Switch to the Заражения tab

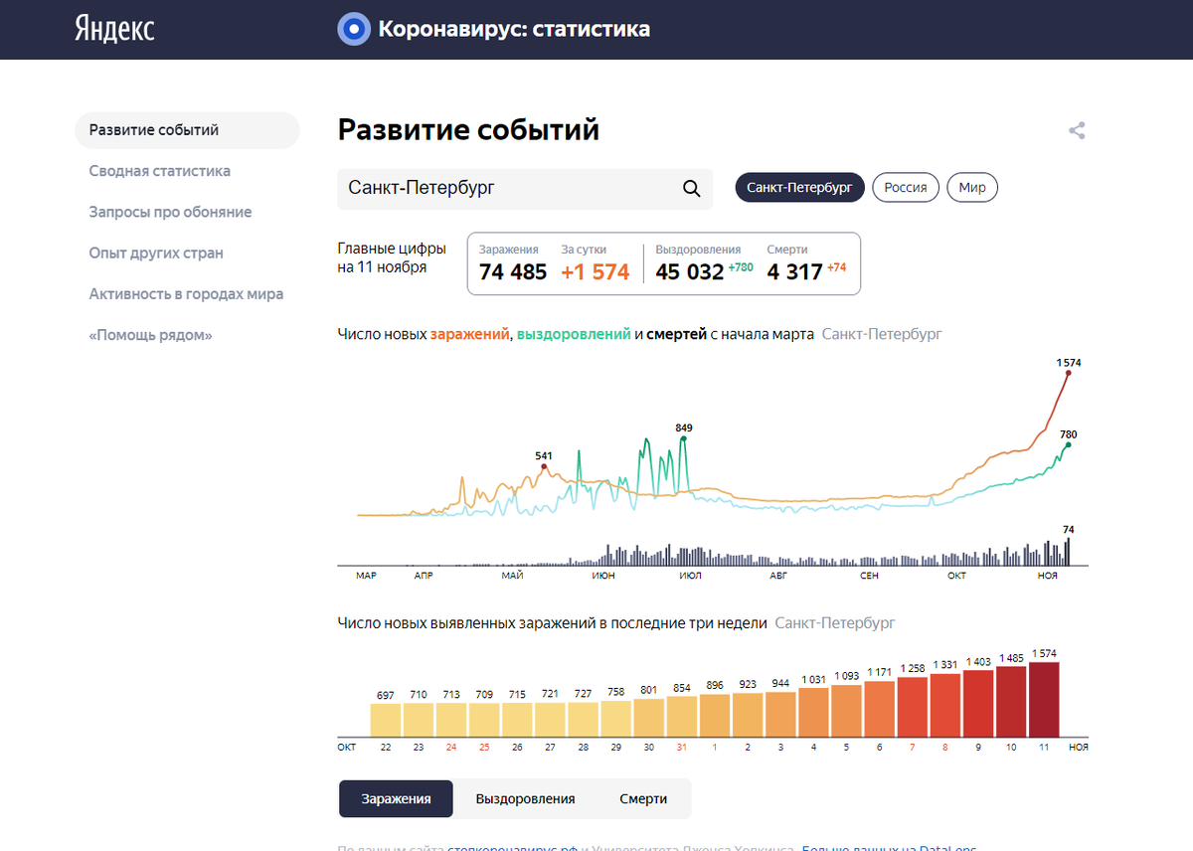click(396, 798)
